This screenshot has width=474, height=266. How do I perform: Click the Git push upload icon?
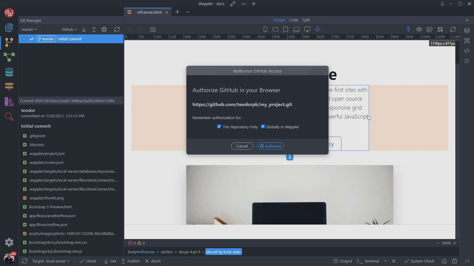click(x=94, y=29)
